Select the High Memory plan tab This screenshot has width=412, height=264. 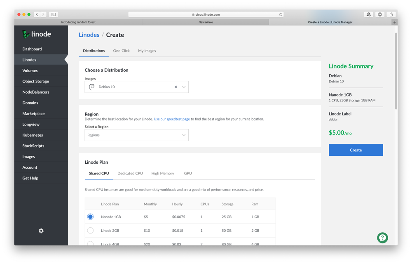163,173
